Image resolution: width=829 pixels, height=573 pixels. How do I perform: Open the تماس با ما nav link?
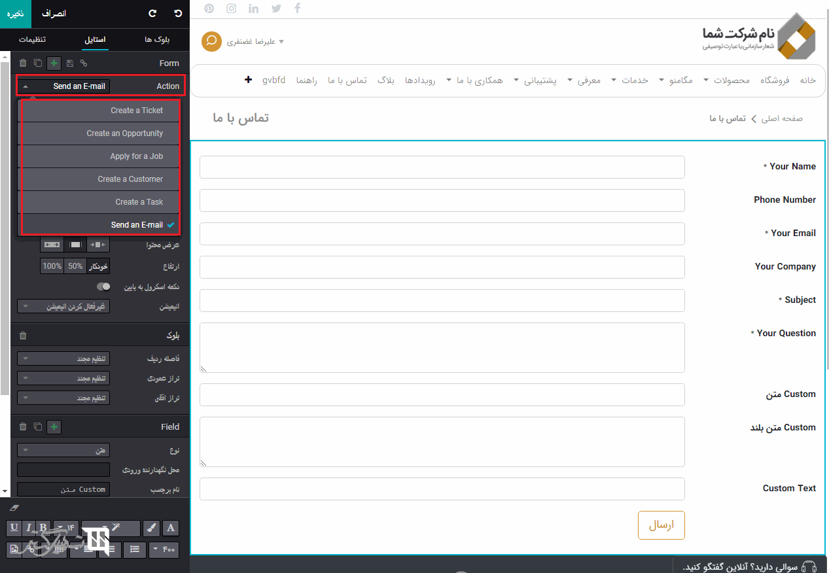(347, 80)
